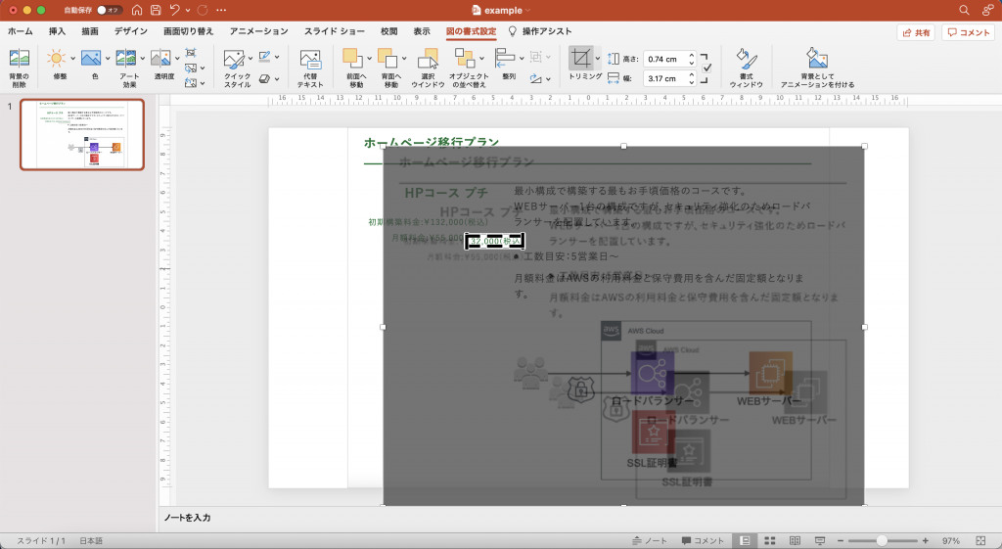Switch to slide sorter view
Viewport: 1002px width, 549px height.
tap(770, 541)
